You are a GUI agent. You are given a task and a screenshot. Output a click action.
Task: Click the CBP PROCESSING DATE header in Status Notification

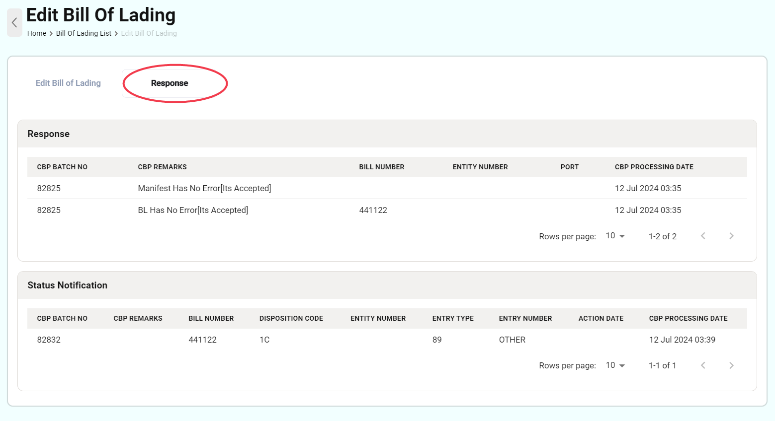click(688, 318)
